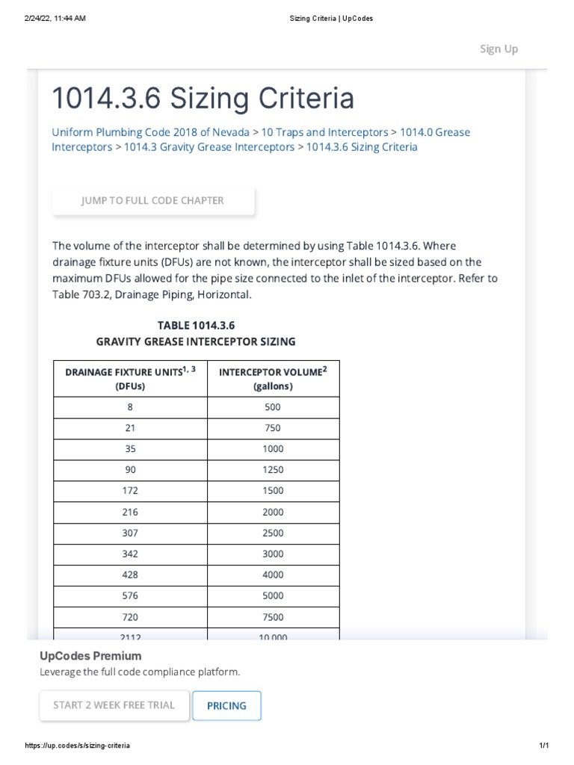Screen dimensions: 574x765
Task: Click the Sign Up link
Action: (x=499, y=49)
